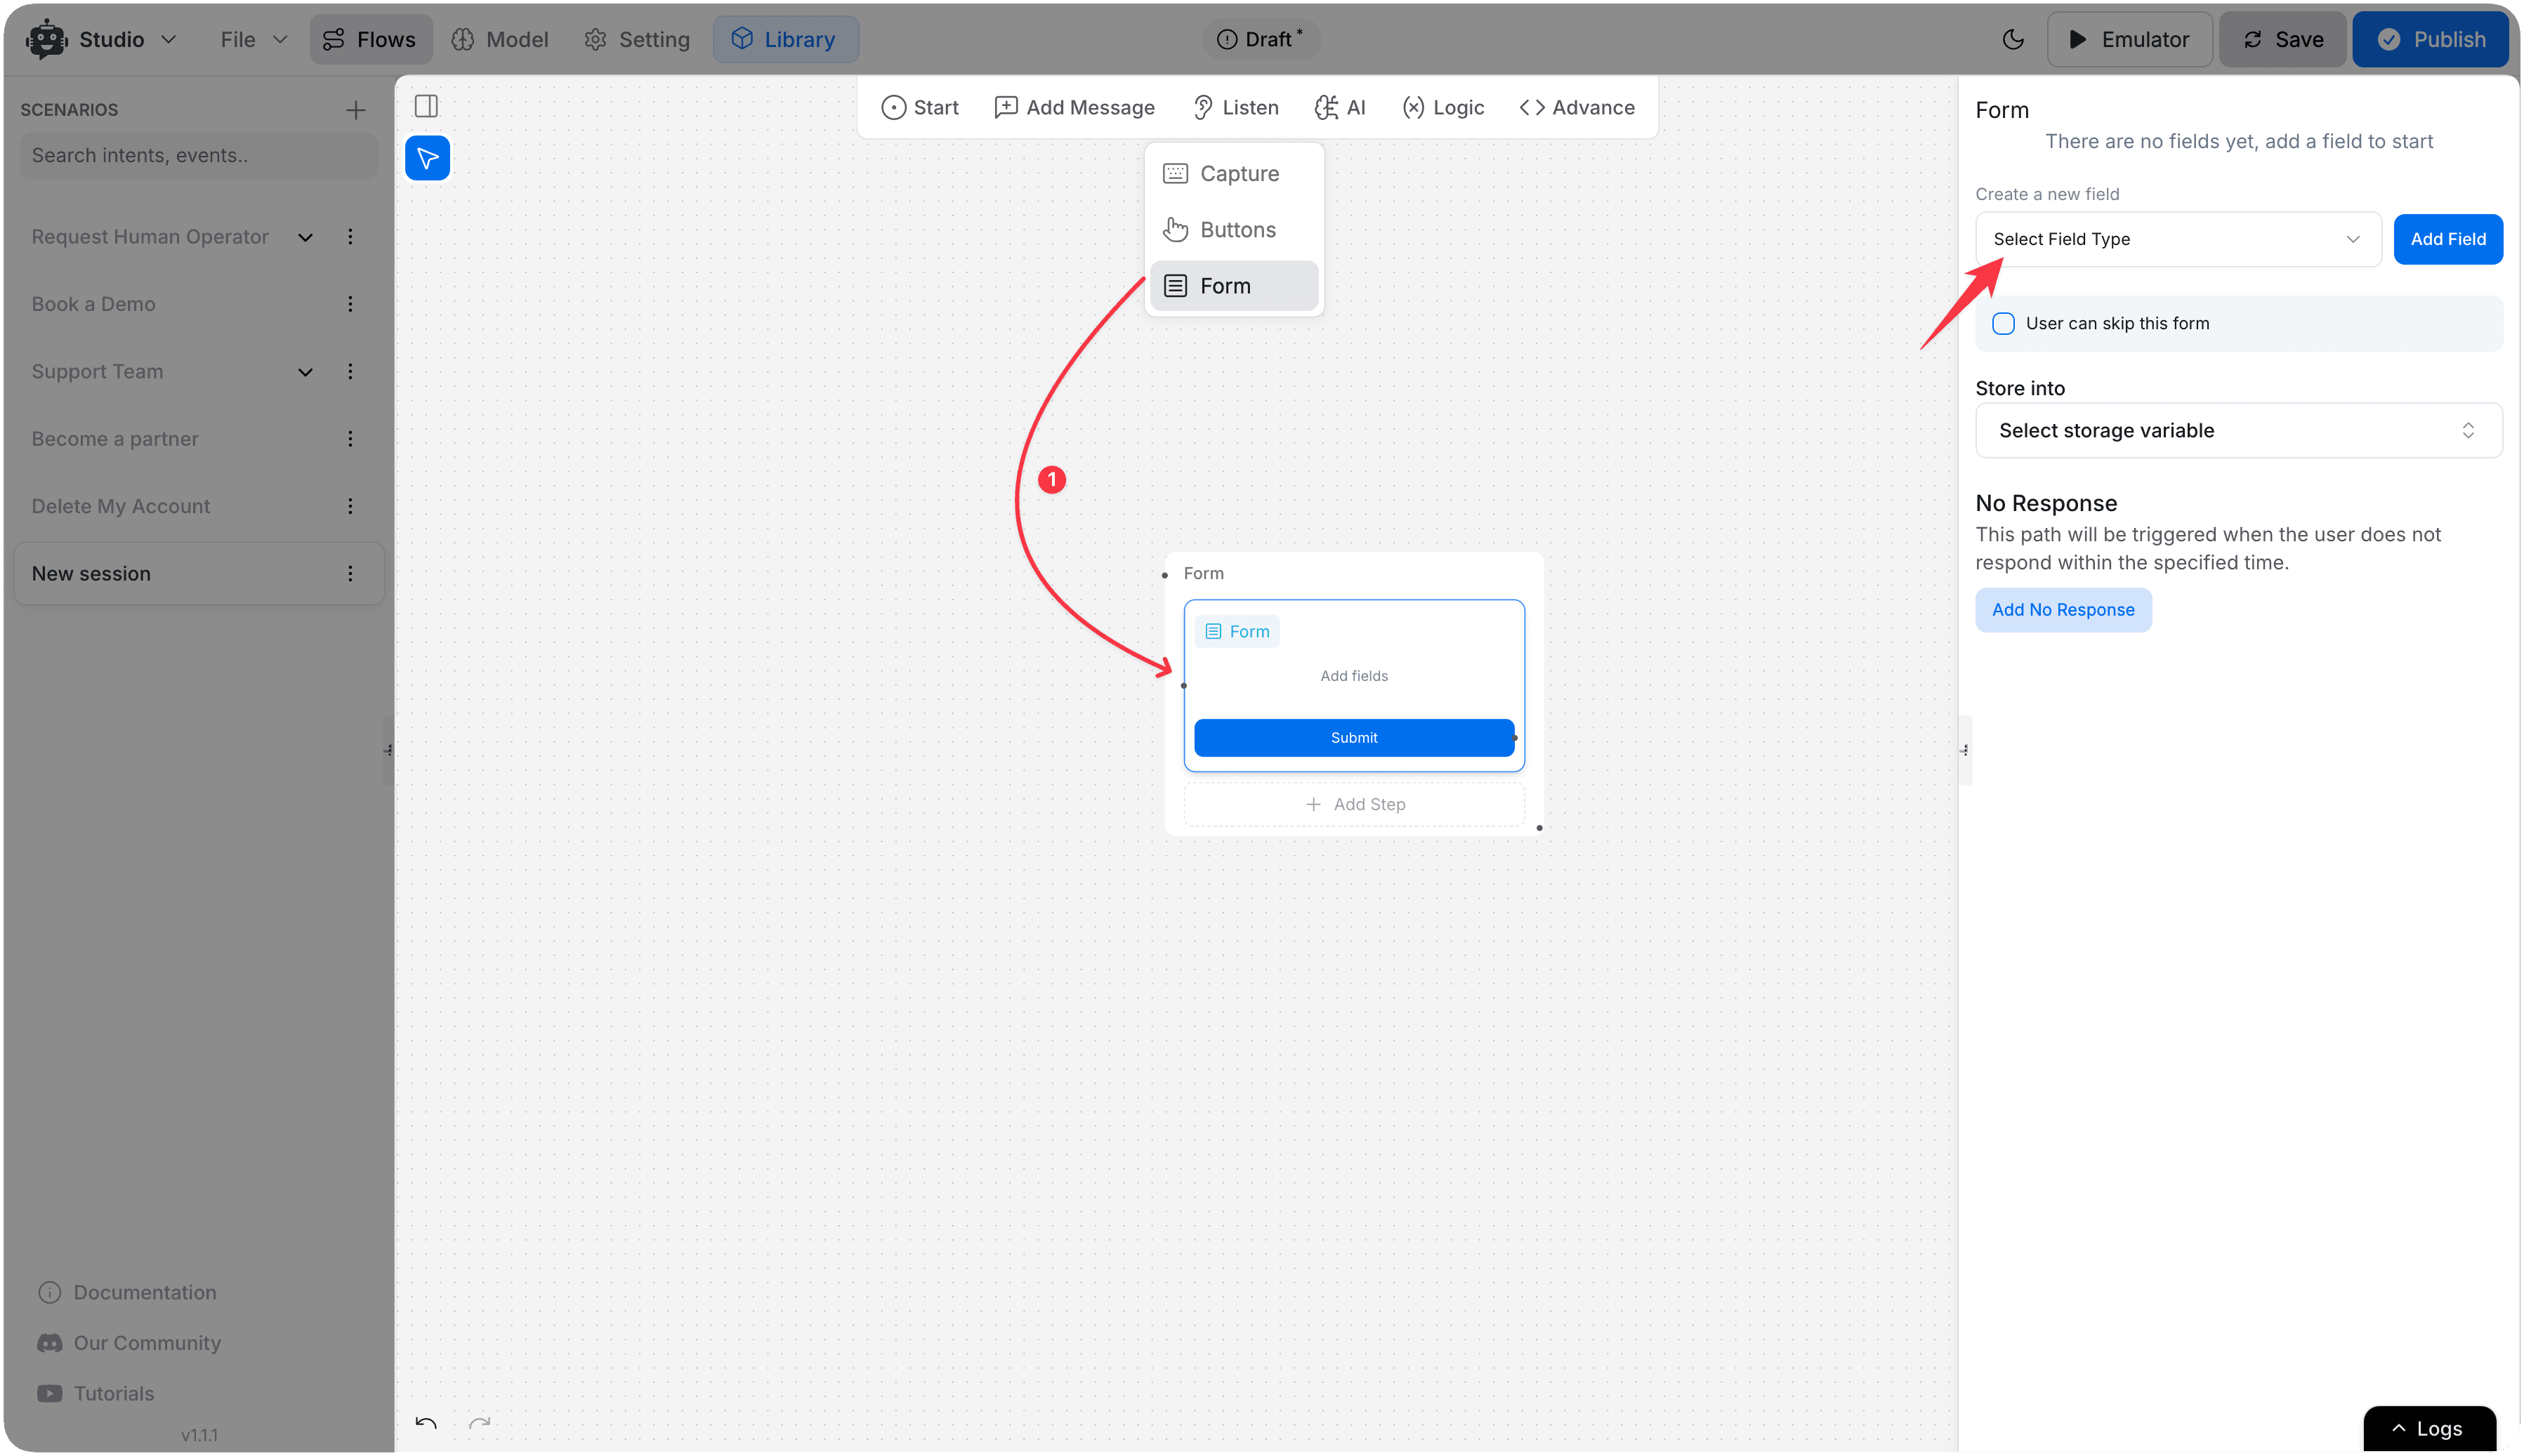Image resolution: width=2524 pixels, height=1456 pixels.
Task: Expand the Request Human Operator scenario
Action: point(305,237)
